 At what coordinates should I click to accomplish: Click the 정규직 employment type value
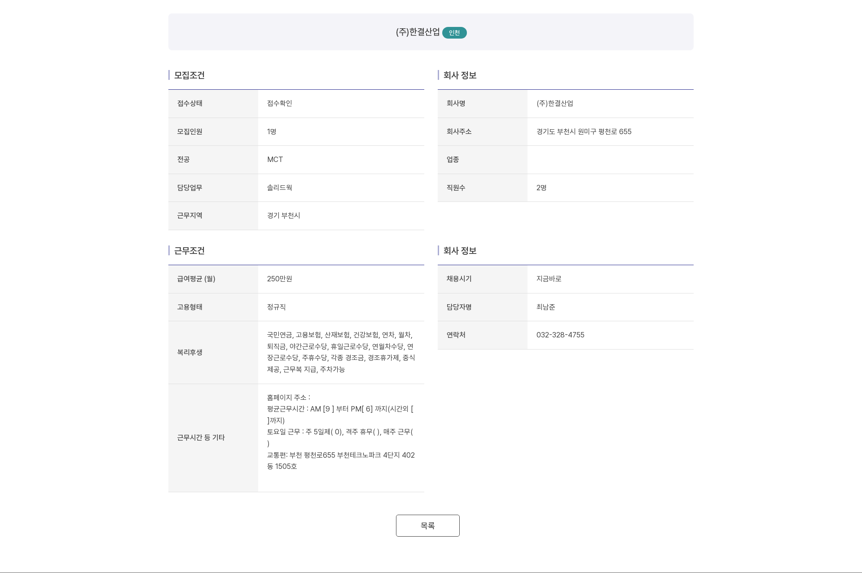277,307
